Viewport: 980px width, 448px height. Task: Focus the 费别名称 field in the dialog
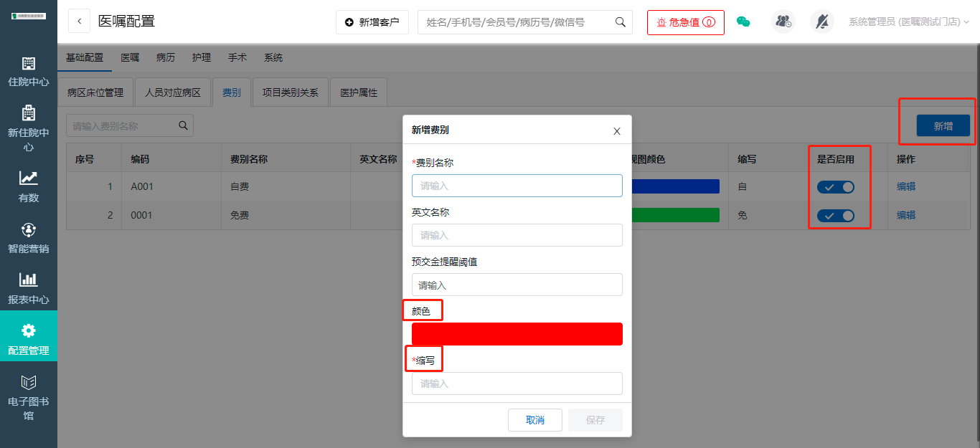[517, 186]
